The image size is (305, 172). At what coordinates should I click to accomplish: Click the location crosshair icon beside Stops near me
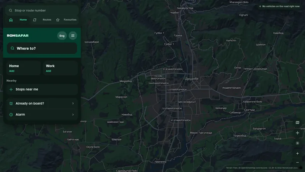click(x=11, y=89)
